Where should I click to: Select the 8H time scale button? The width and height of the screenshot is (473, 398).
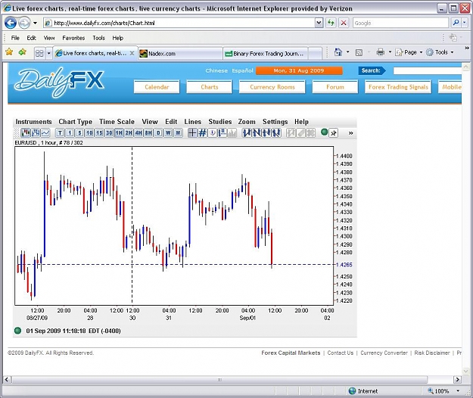coord(148,133)
